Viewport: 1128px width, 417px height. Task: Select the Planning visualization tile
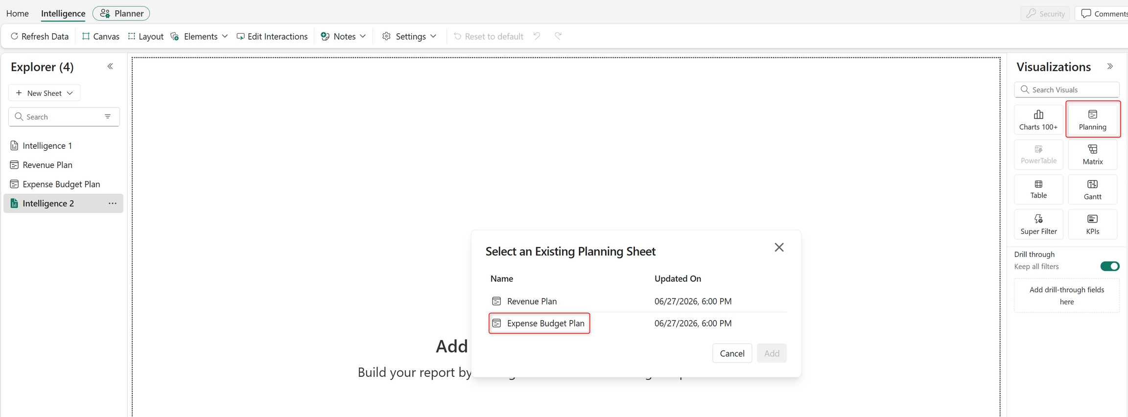click(x=1093, y=119)
